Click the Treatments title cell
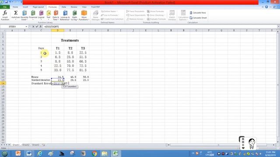The image size is (280, 157). coord(70,41)
